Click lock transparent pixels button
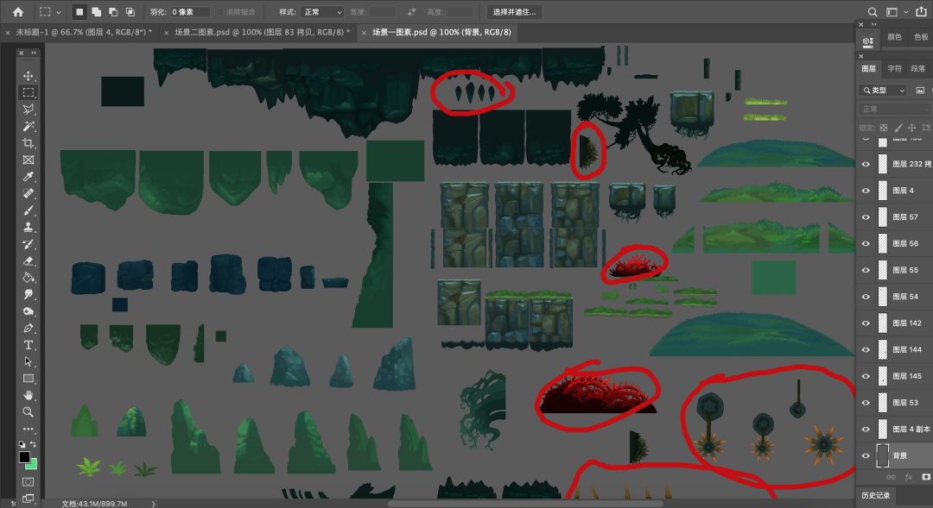This screenshot has width=933, height=508. (x=884, y=128)
